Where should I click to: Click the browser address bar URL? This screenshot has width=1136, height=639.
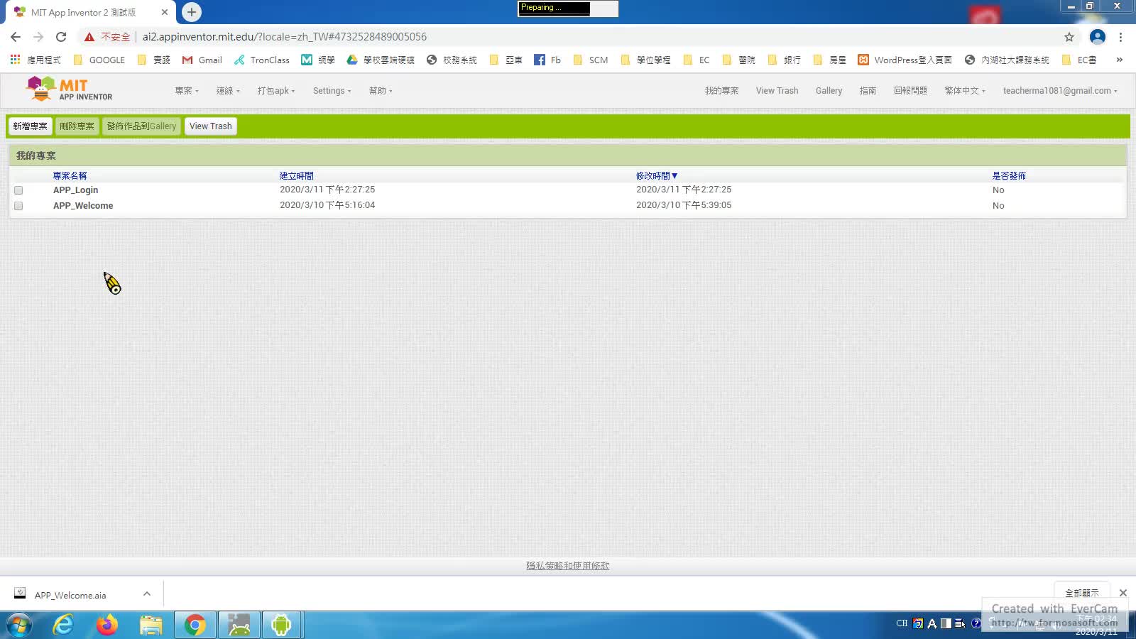click(x=284, y=37)
